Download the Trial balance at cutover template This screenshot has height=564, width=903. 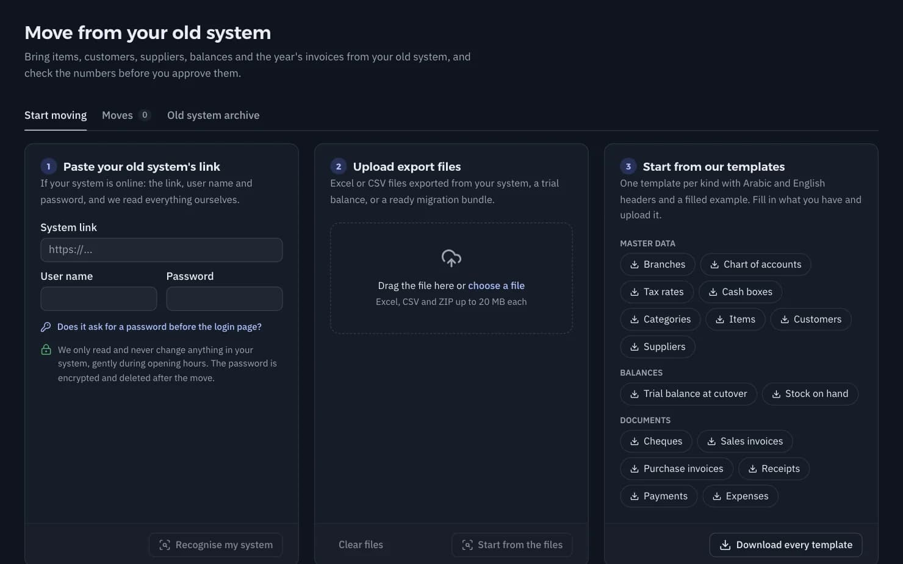pos(688,394)
